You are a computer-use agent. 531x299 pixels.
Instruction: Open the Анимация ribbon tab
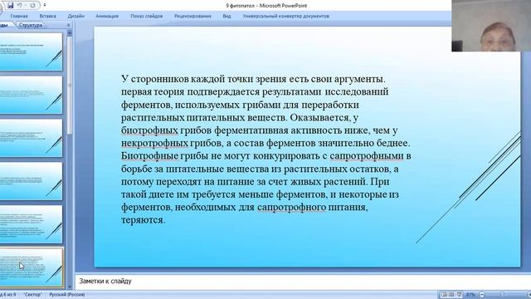click(x=107, y=16)
